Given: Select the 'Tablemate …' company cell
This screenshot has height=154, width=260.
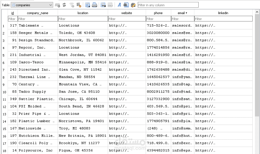Looking at the screenshot, I should [x=38, y=25].
